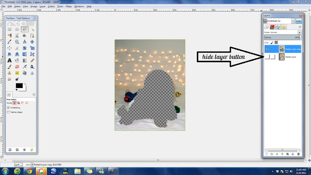Screen dimensions: 311x175
Task: Select the Smudge tool
Action: 10,79
